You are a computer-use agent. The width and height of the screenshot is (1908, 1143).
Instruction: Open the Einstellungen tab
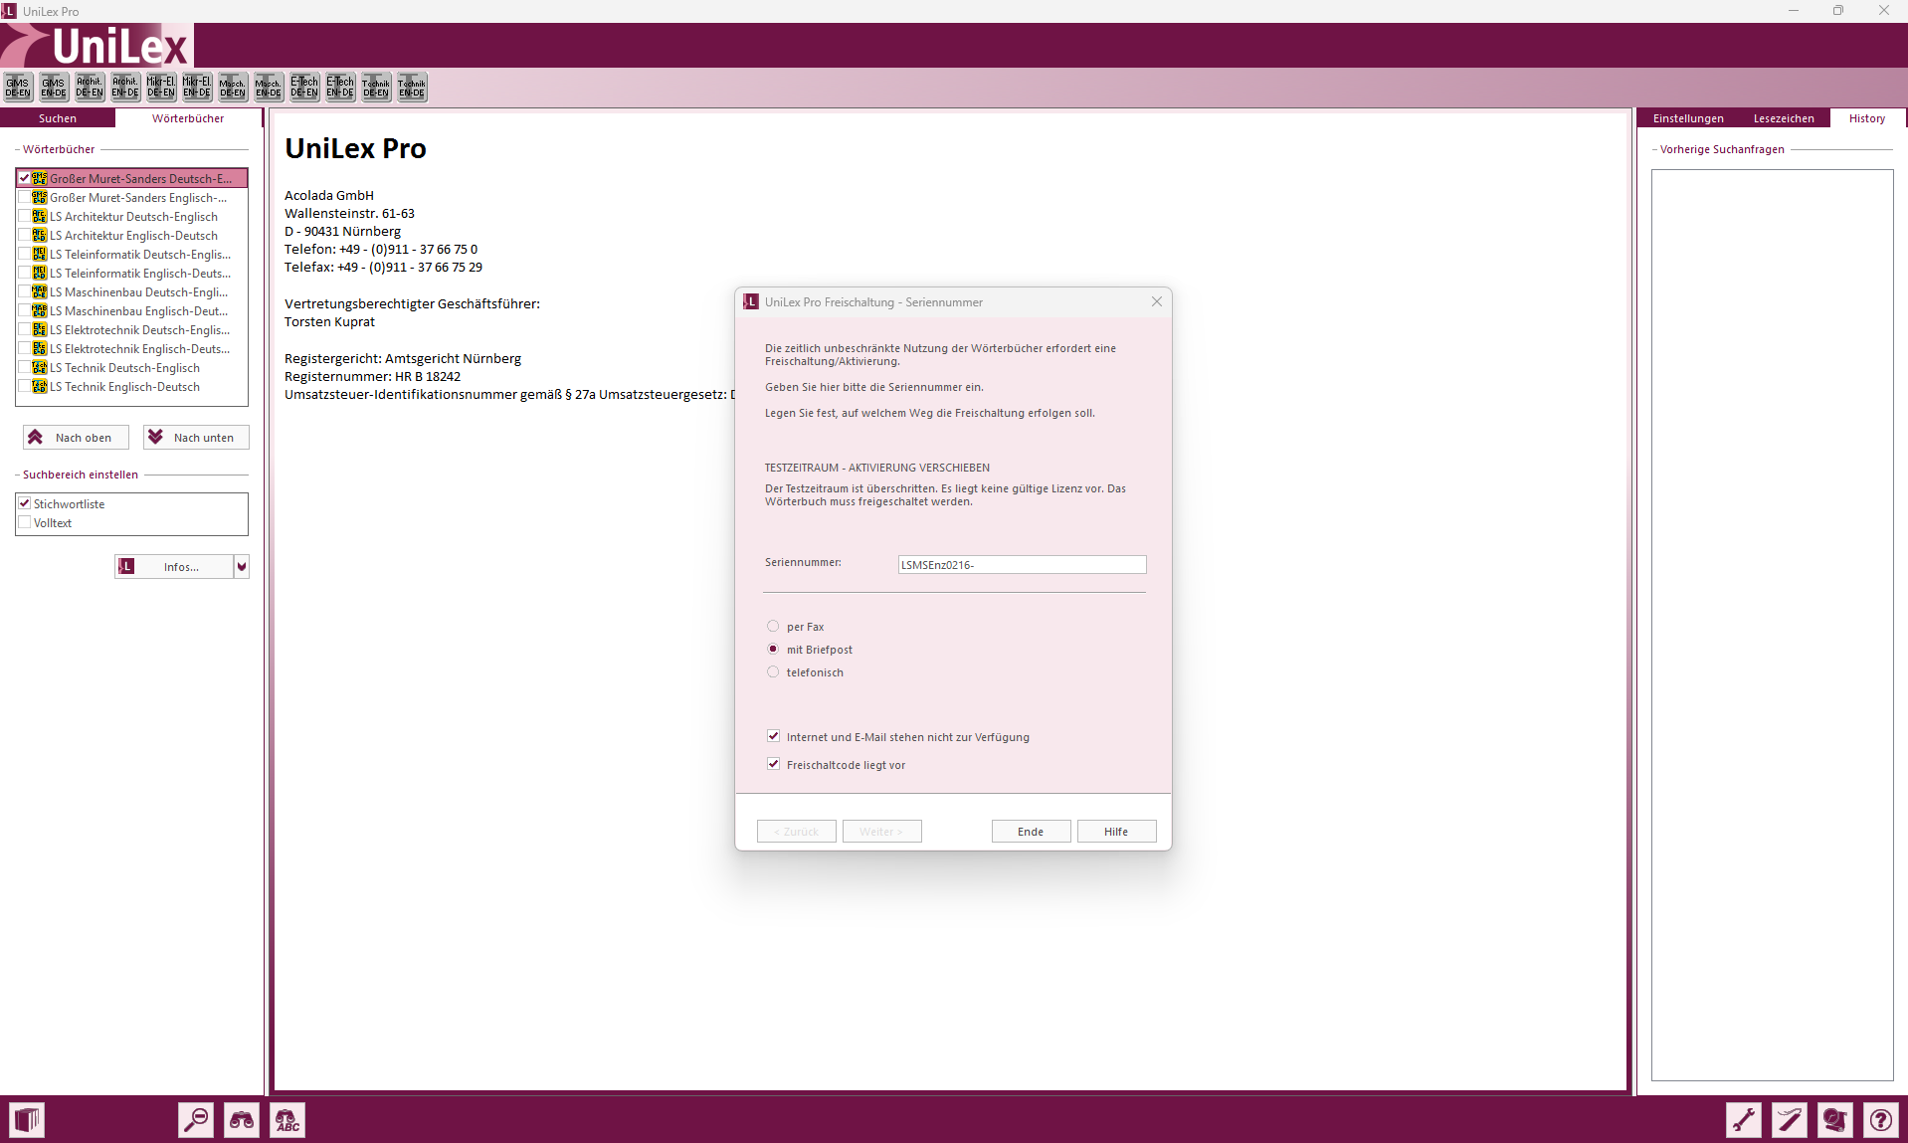pos(1688,118)
